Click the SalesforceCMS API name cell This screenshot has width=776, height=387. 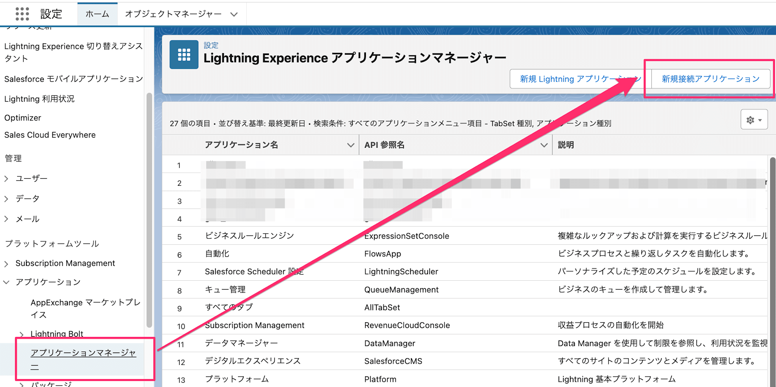coord(393,361)
